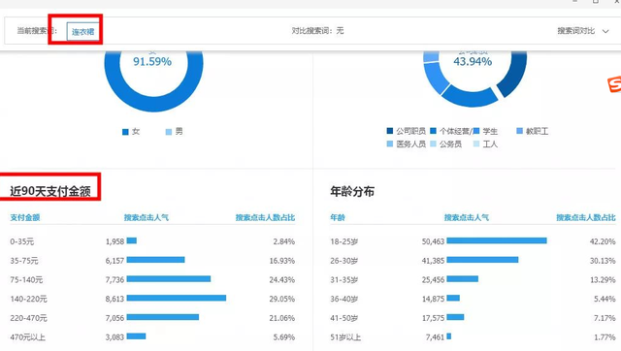The width and height of the screenshot is (621, 351).
Task: Click the Sogou input method icon
Action: pos(614,84)
